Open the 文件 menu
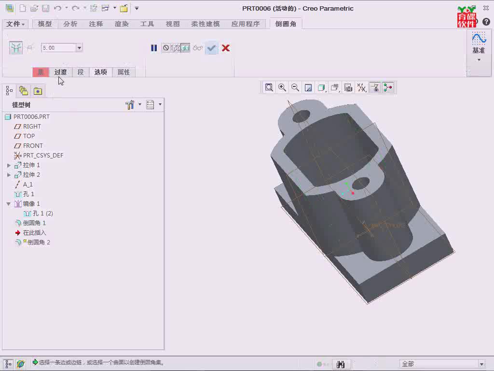 15,24
